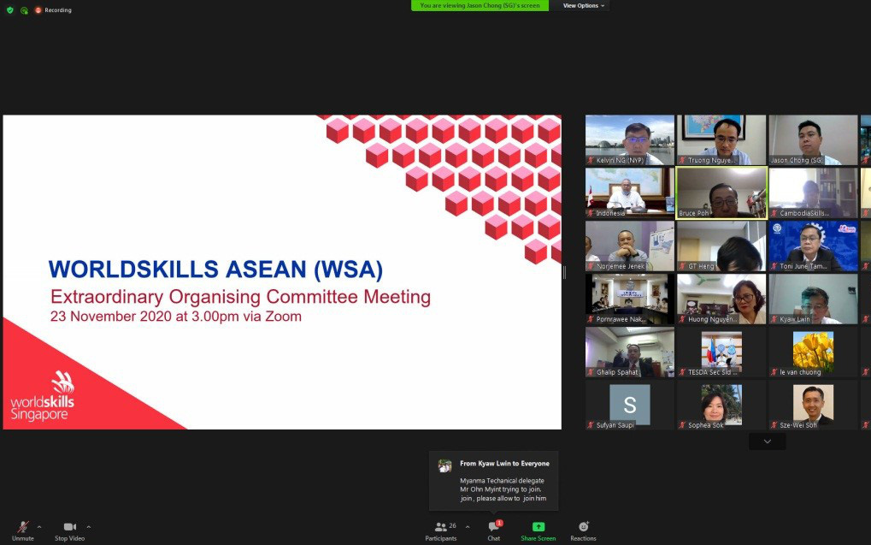Screen dimensions: 871x545
Task: Click the divider handle between slide and gallery
Action: point(564,272)
